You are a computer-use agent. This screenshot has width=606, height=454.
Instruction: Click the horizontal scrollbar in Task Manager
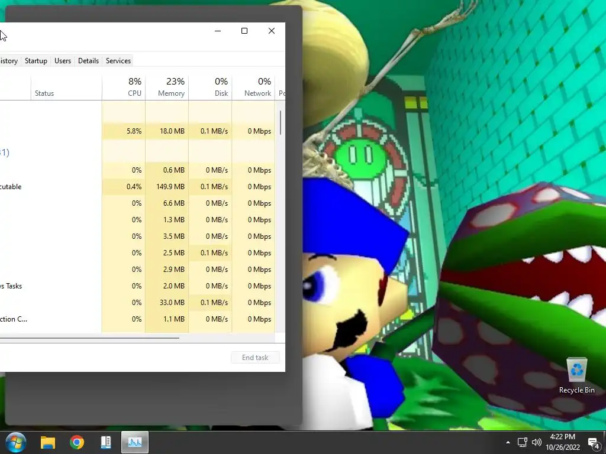click(x=89, y=338)
